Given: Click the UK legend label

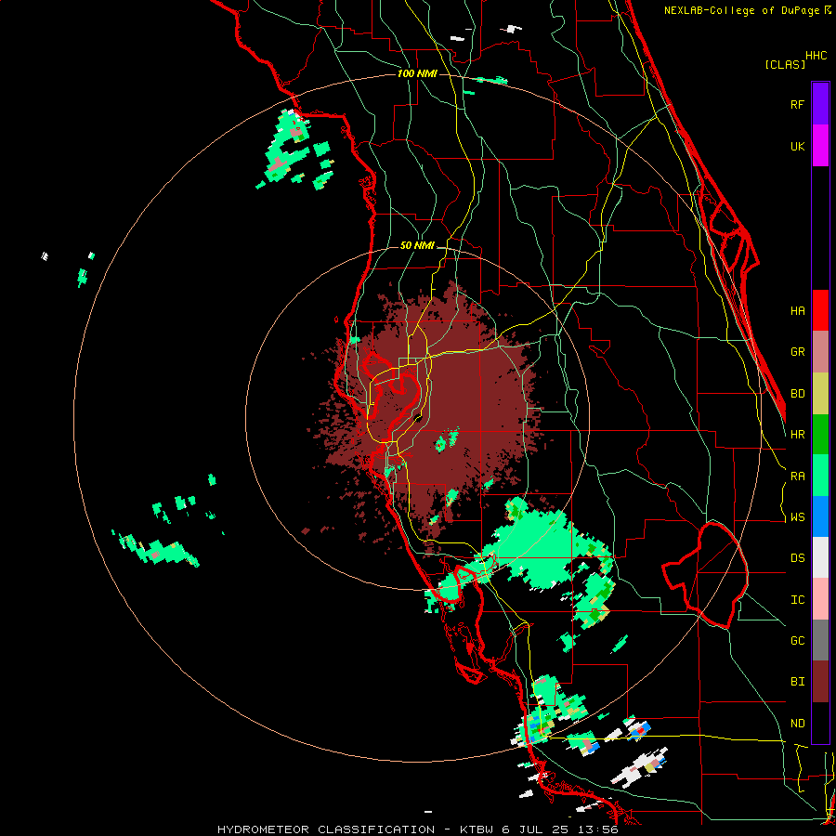Looking at the screenshot, I should coord(798,146).
